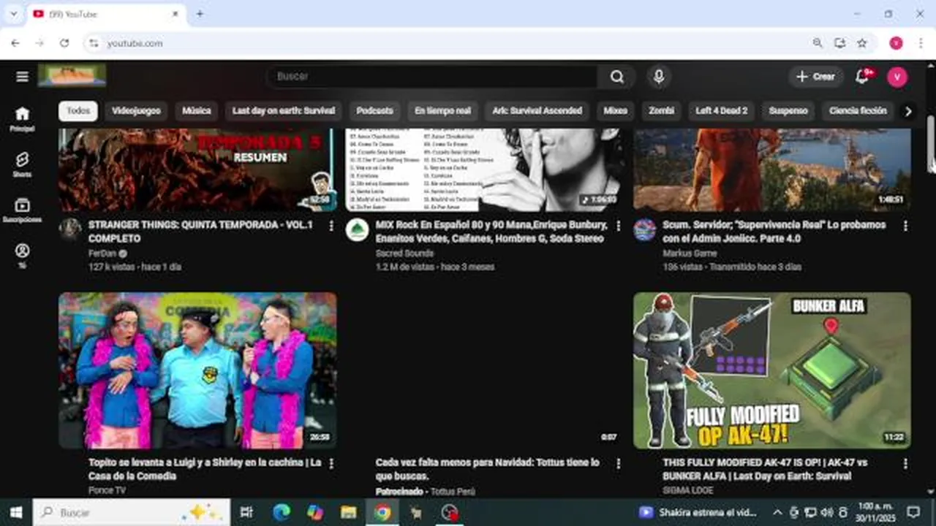Open options menu for Tottus sponsored ad

pos(619,463)
